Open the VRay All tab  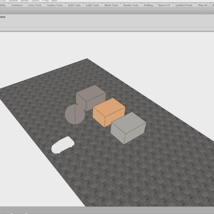(x=202, y=5)
